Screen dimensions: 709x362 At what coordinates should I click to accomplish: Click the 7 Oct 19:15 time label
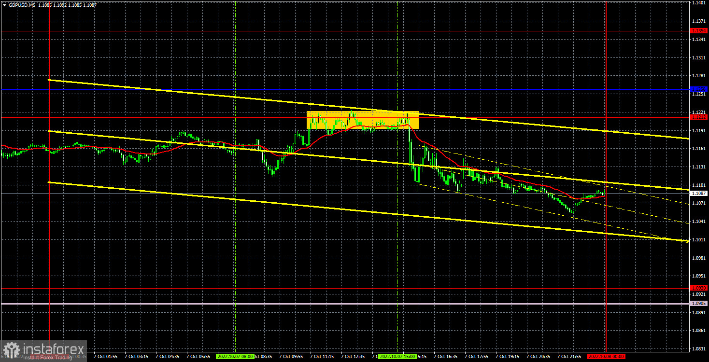pos(508,357)
